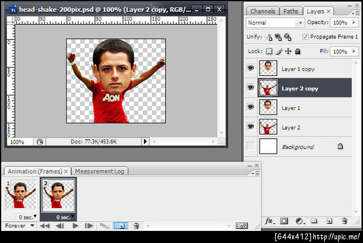Click the 100% zoom field in status bar
Viewport: 363px width, 243px height.
(x=20, y=142)
